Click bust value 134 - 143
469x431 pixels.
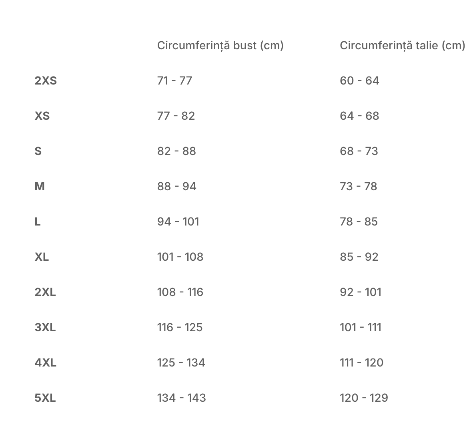pos(182,398)
